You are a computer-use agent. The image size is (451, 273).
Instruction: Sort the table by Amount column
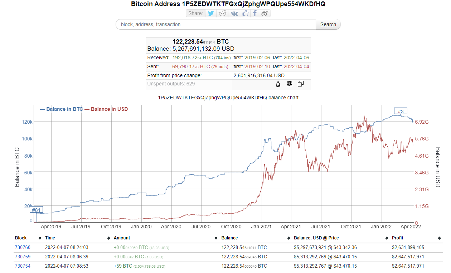click(122, 238)
